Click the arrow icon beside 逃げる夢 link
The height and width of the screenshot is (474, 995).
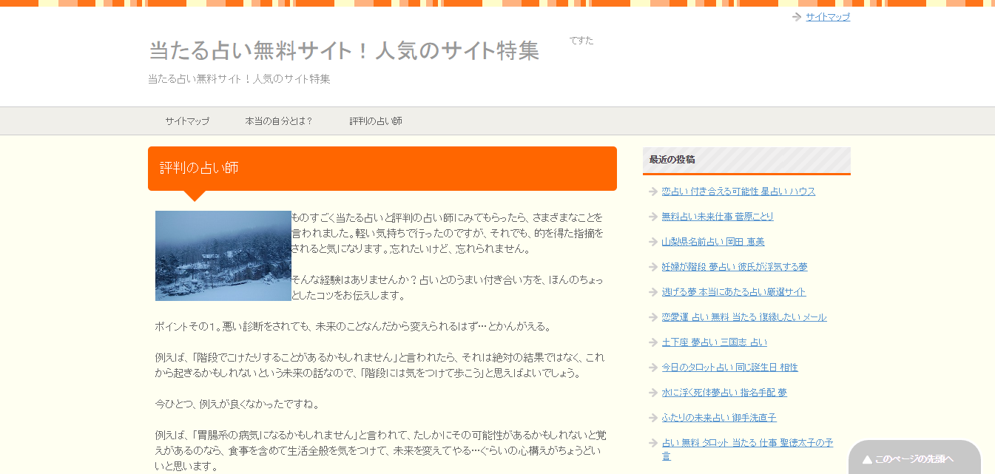coord(652,292)
